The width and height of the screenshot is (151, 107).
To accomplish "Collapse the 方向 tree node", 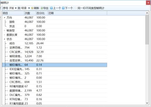I will click(4, 18).
